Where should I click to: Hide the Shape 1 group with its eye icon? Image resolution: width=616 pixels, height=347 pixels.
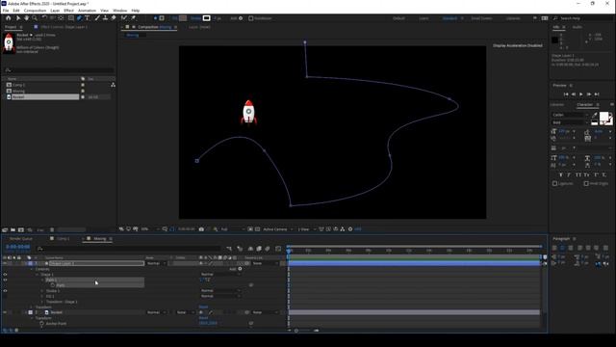[x=5, y=275]
